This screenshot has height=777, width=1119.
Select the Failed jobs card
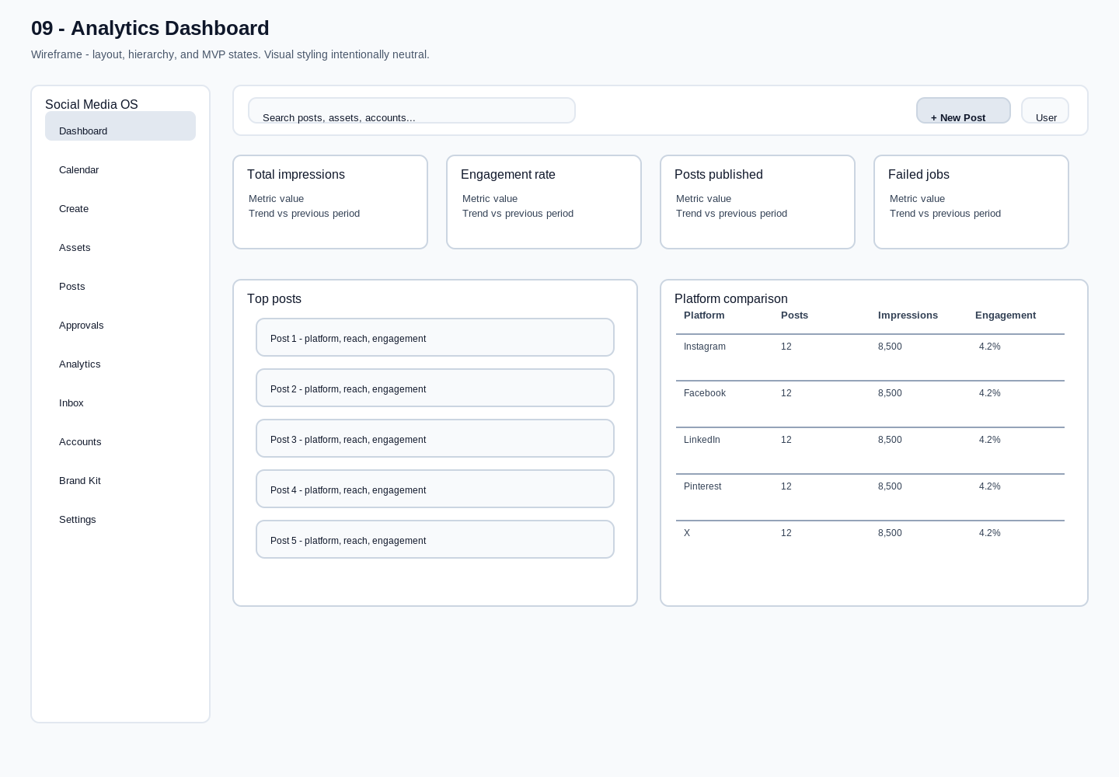tap(971, 202)
